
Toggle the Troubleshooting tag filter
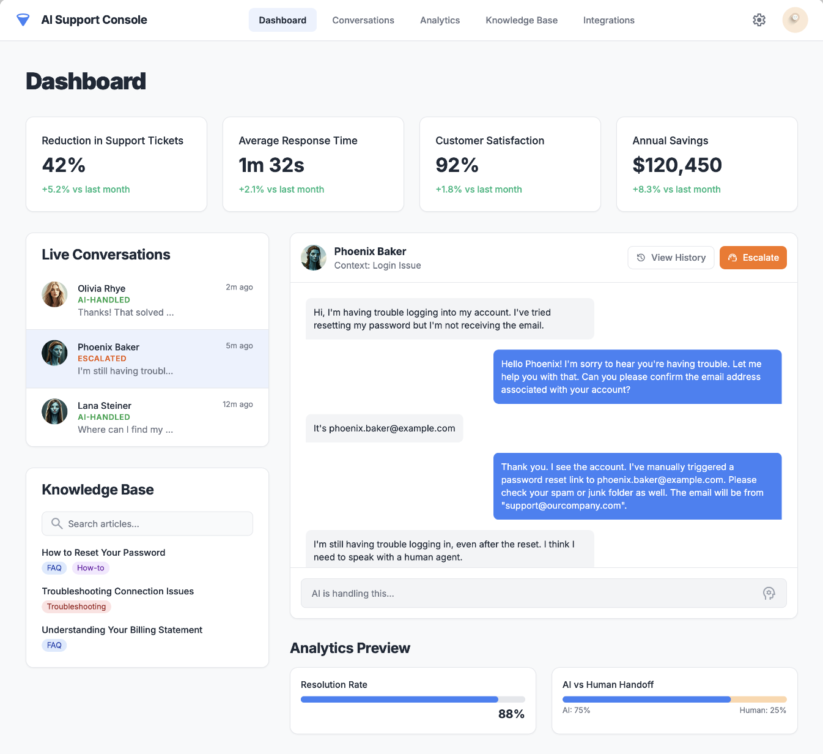[76, 607]
